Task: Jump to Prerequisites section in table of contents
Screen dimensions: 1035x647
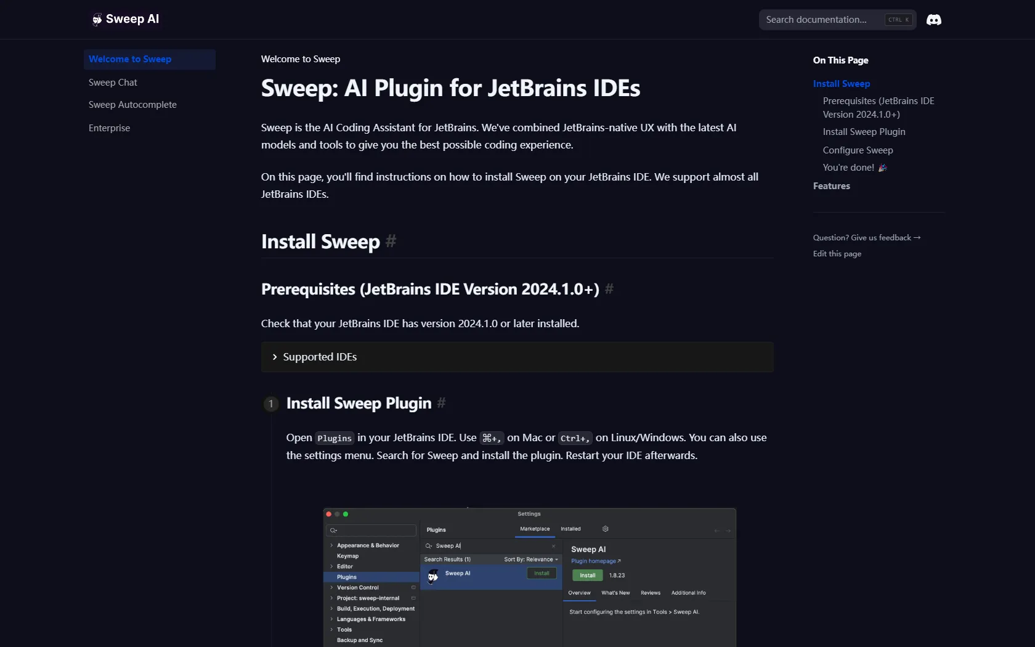Action: coord(879,108)
